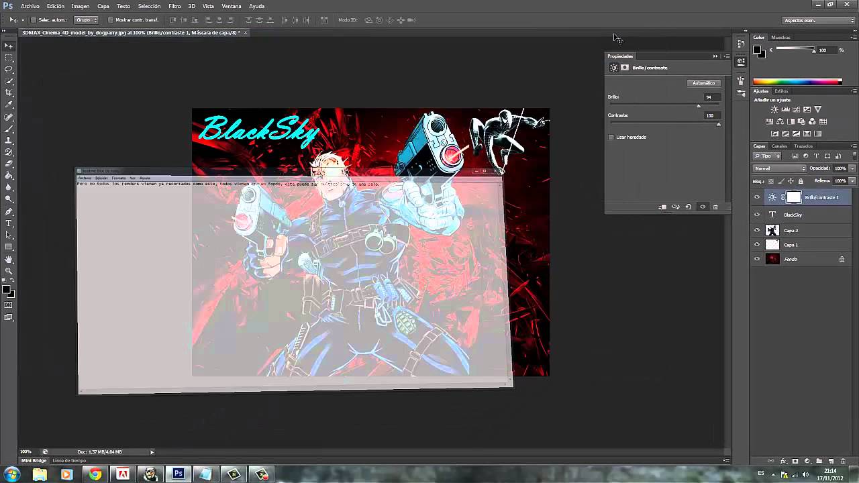Open the Línea de tiempo tab
Viewport: 859px width, 483px height.
point(69,461)
